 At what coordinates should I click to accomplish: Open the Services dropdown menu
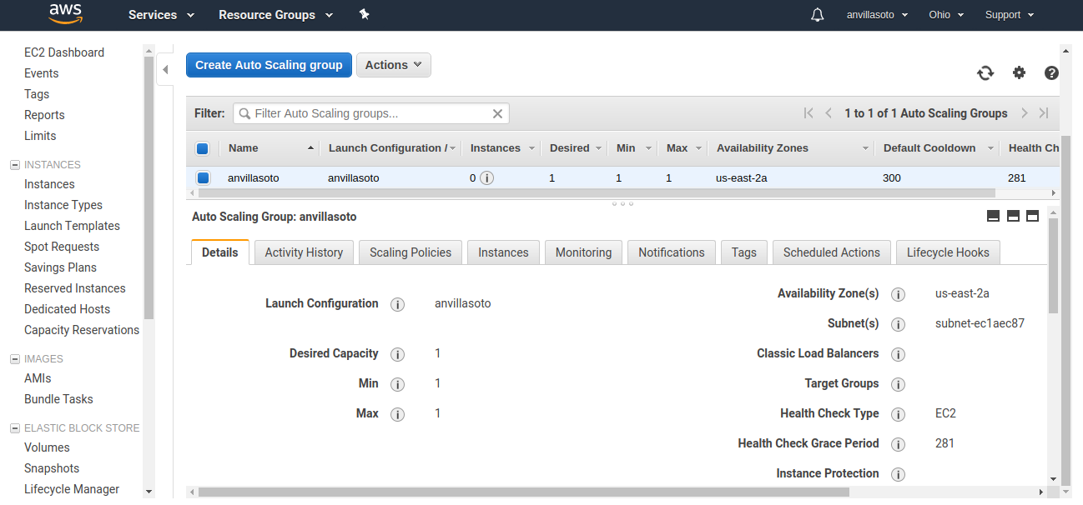161,15
